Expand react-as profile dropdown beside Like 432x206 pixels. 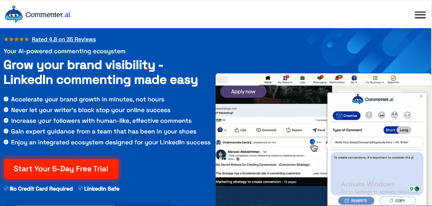click(x=222, y=130)
